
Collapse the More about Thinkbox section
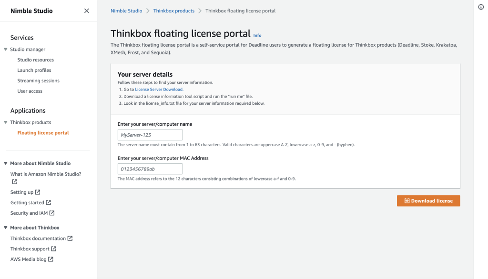coord(5,228)
